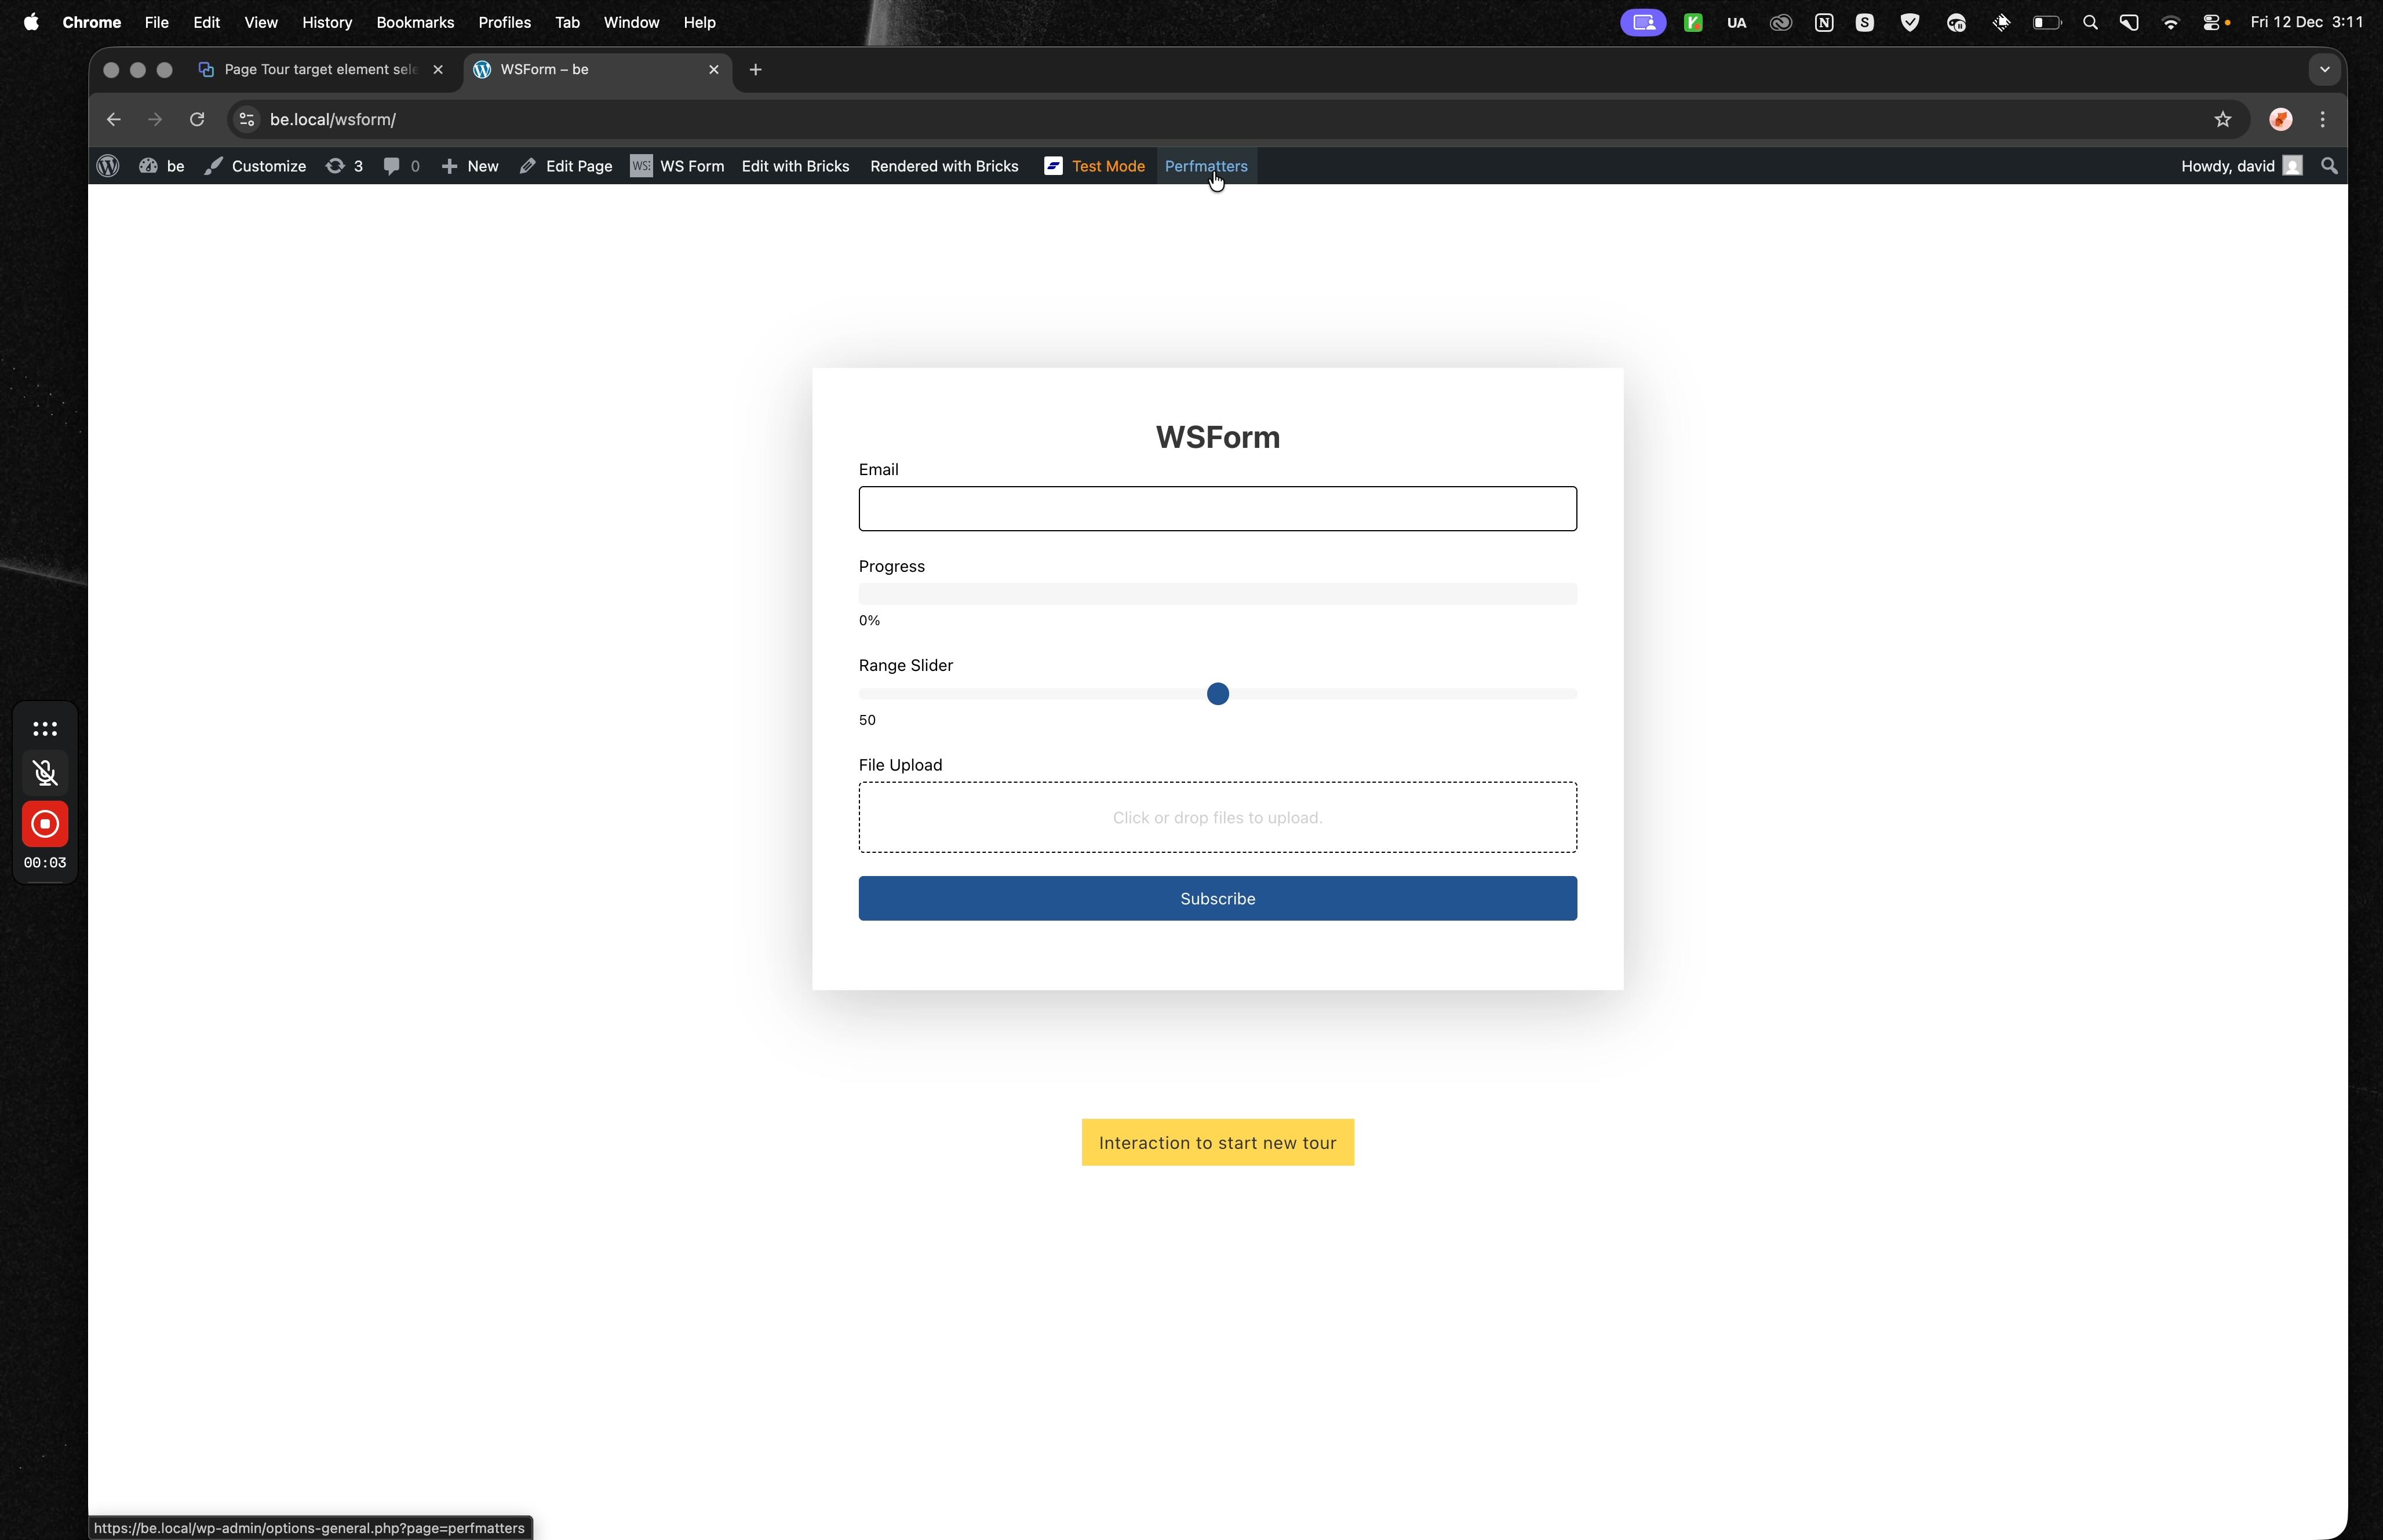Open the Window menu
2383x1540 pixels.
[x=631, y=22]
